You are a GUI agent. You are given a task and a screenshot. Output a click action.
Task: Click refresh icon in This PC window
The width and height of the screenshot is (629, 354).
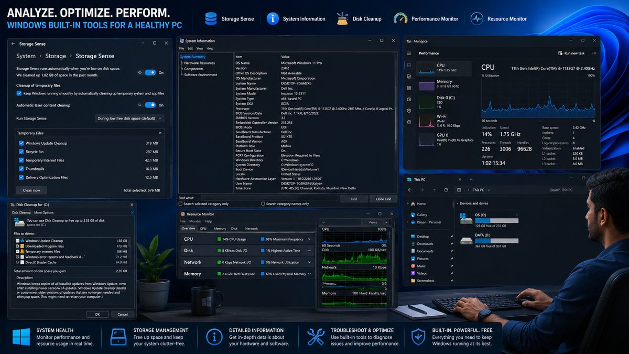[446, 190]
